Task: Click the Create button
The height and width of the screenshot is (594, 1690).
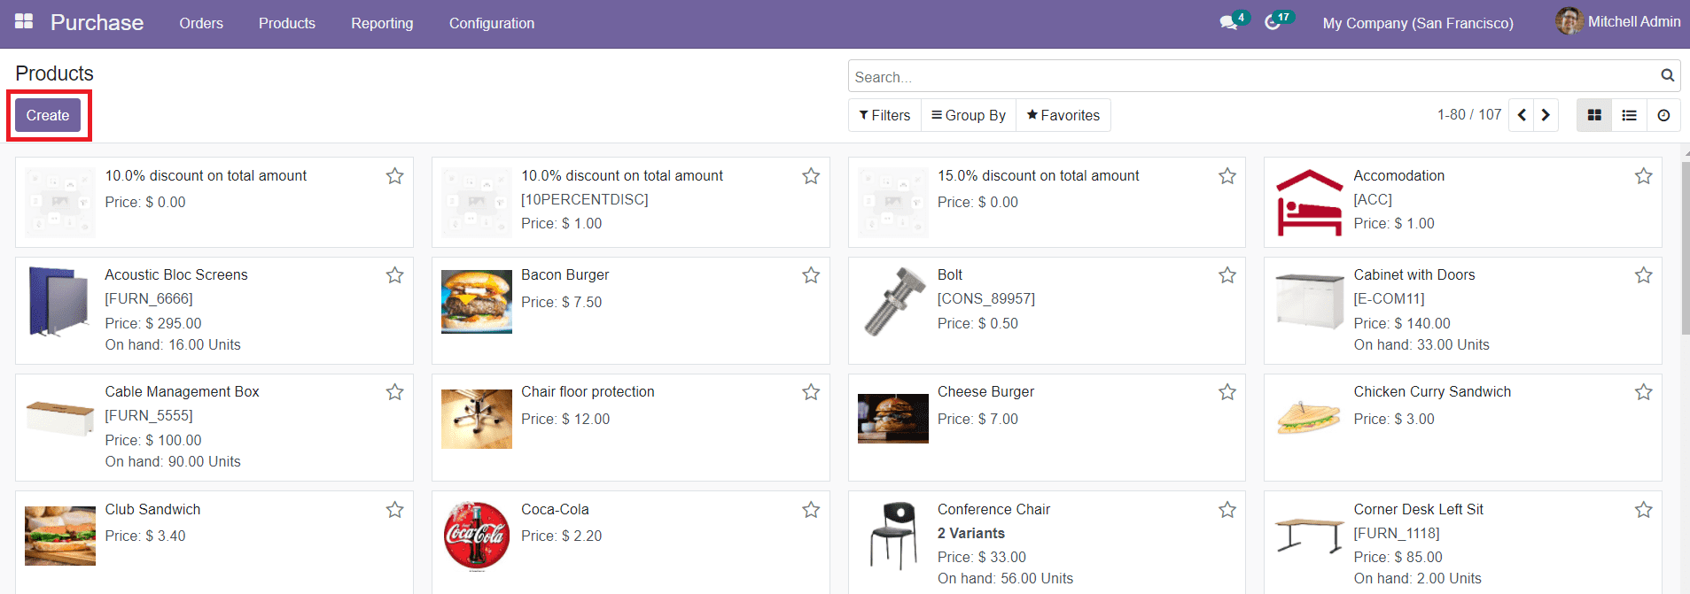Action: tap(48, 115)
